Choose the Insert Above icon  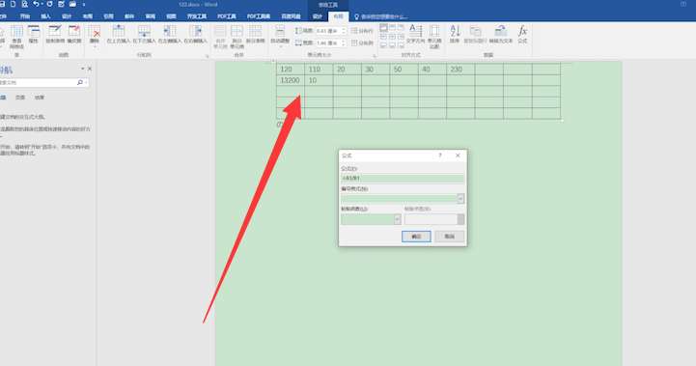click(118, 34)
